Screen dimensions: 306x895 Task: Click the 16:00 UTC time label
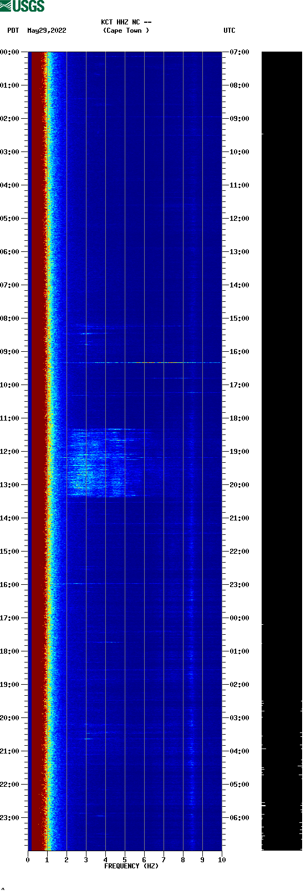tap(239, 352)
